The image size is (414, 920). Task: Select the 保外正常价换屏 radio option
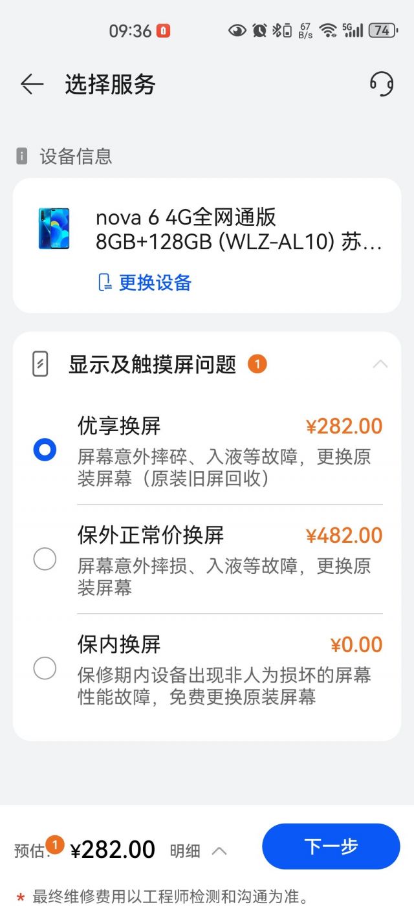(x=45, y=558)
